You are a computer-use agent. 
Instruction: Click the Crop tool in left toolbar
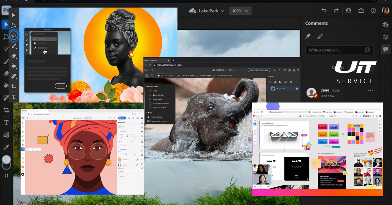(x=14, y=87)
